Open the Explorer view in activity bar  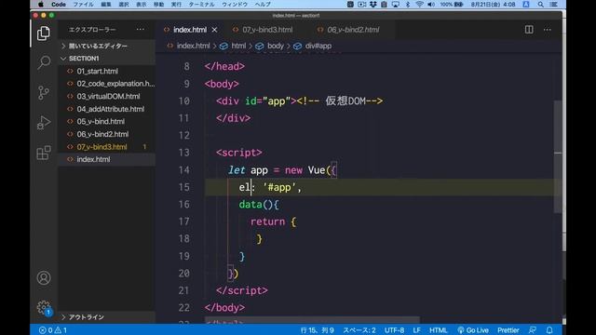(x=44, y=33)
